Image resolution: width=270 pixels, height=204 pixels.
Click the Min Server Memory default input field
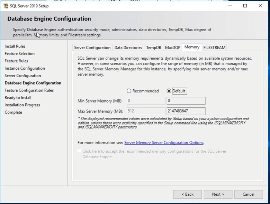tap(186, 101)
